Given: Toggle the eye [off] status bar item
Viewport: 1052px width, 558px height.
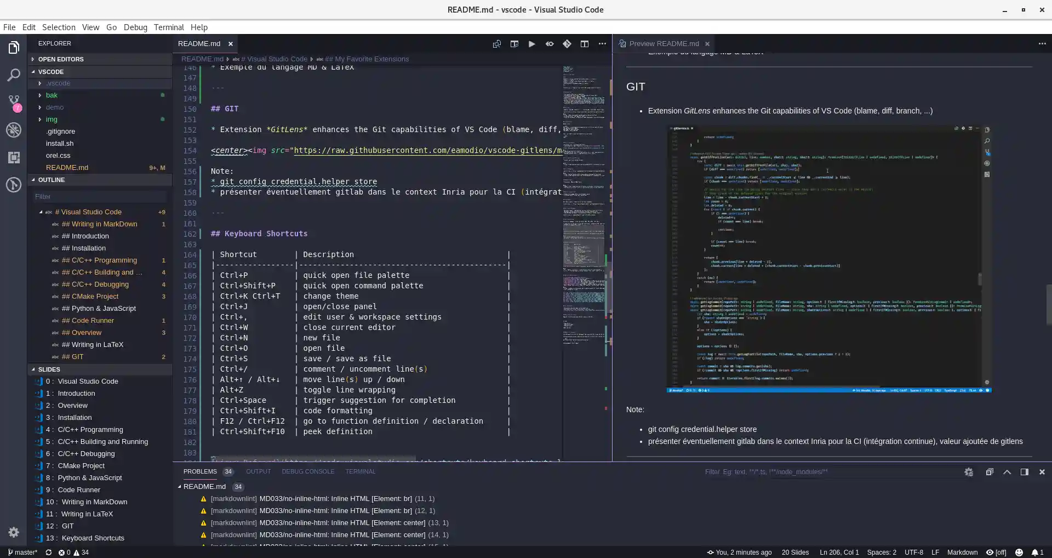Looking at the screenshot, I should click(x=996, y=553).
